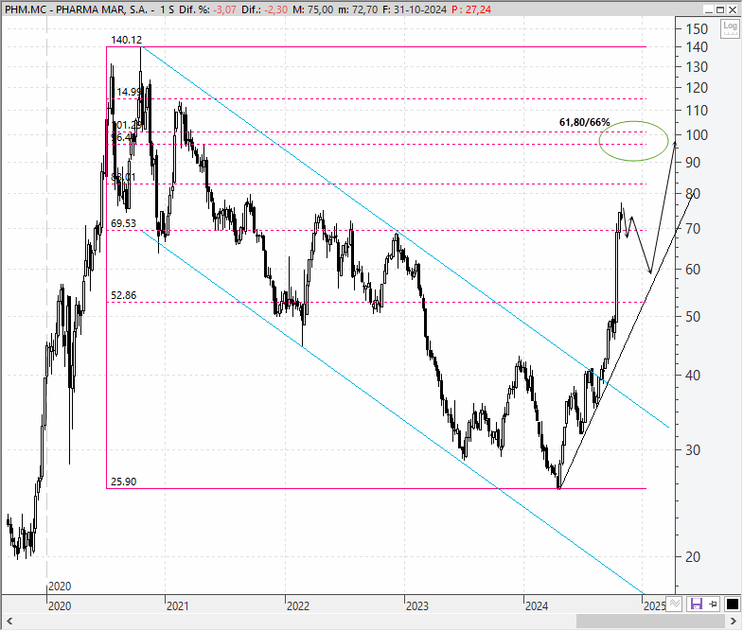Click the 2022 time axis label
743x631 pixels.
(297, 605)
